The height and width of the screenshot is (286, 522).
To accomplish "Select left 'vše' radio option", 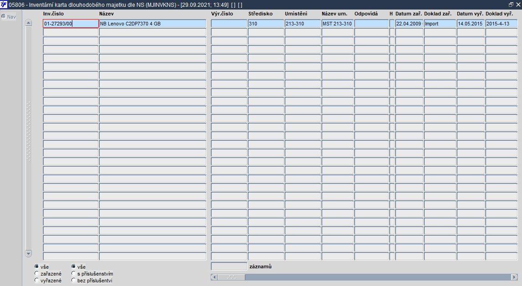I will (x=36, y=266).
